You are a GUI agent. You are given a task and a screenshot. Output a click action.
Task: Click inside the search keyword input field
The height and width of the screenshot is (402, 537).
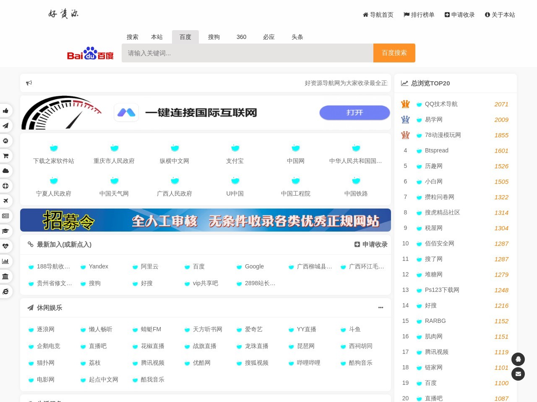tap(248, 53)
